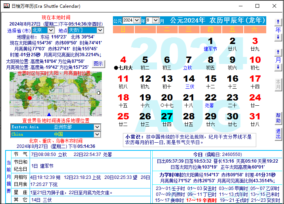Select August 11 初八

123,82
